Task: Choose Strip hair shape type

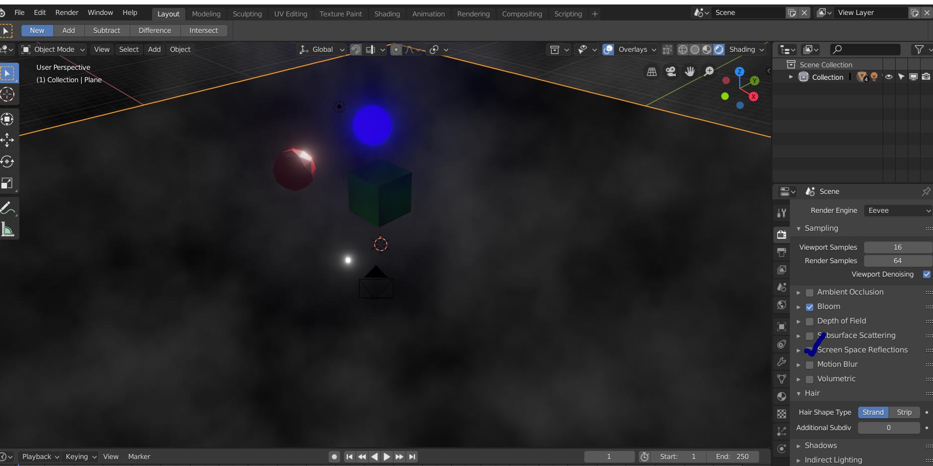Action: (904, 412)
